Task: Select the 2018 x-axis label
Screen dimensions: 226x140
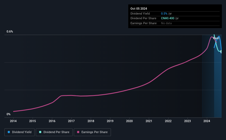Action: (x=91, y=121)
